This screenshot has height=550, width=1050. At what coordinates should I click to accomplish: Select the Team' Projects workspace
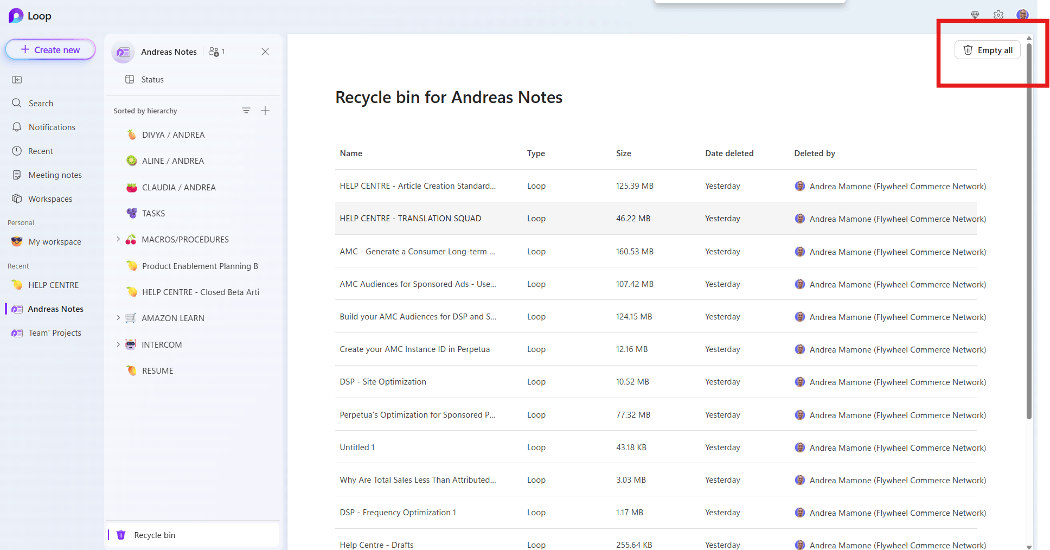click(54, 332)
